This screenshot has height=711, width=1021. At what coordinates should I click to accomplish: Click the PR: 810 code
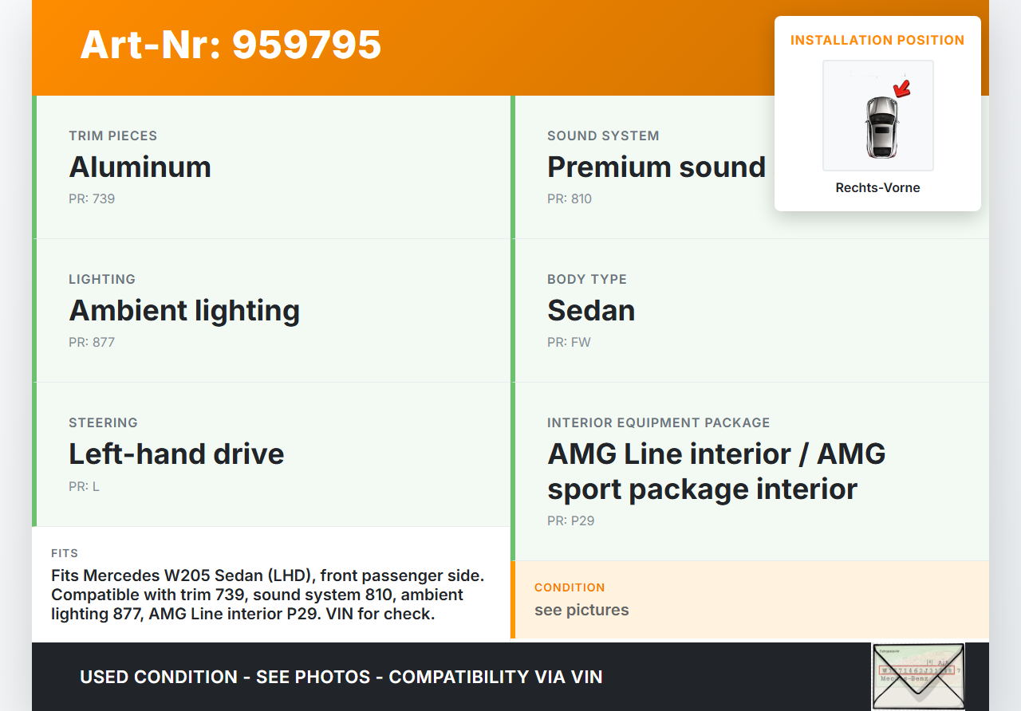(x=570, y=199)
